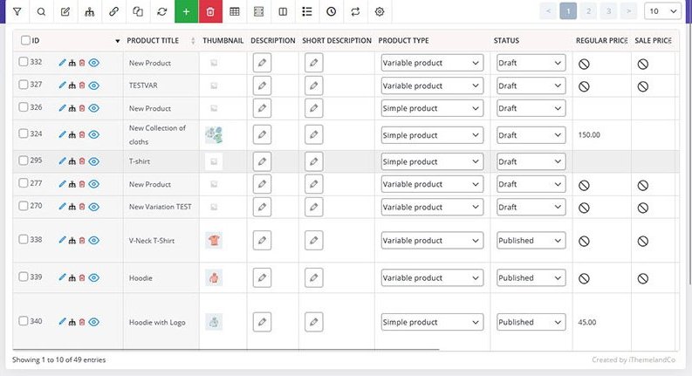Go to page 2 in pagination

[590, 11]
